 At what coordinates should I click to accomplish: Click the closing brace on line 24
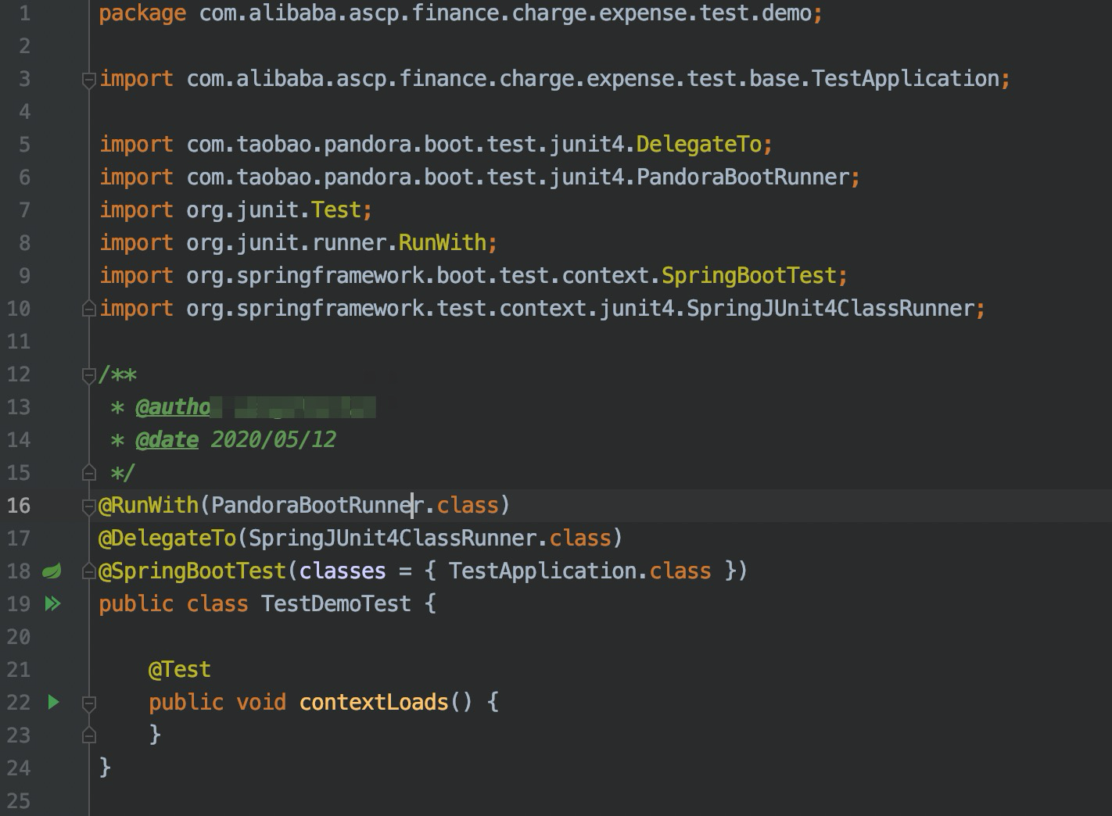pos(105,768)
